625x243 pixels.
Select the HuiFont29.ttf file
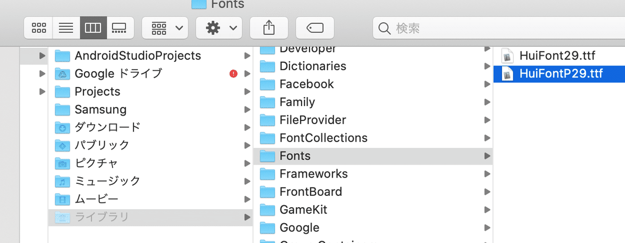tap(559, 56)
